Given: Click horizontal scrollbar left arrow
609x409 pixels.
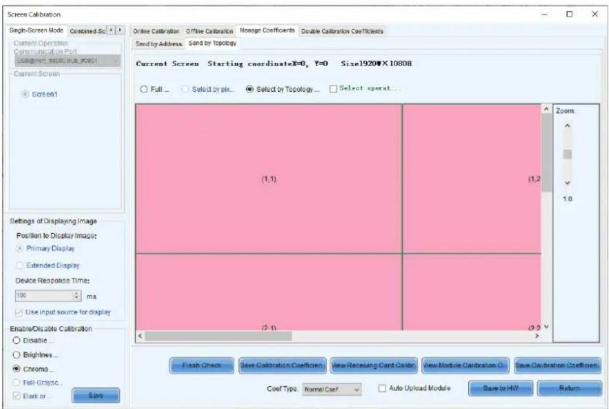Looking at the screenshot, I should (140, 336).
